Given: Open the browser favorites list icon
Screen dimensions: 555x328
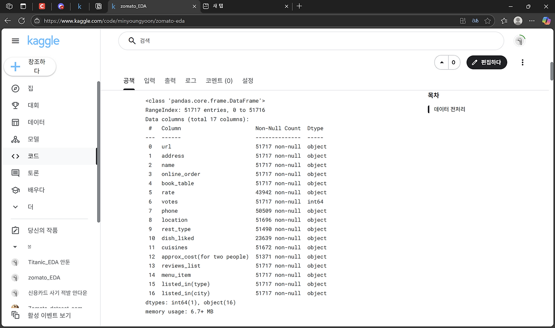Looking at the screenshot, I should (504, 20).
